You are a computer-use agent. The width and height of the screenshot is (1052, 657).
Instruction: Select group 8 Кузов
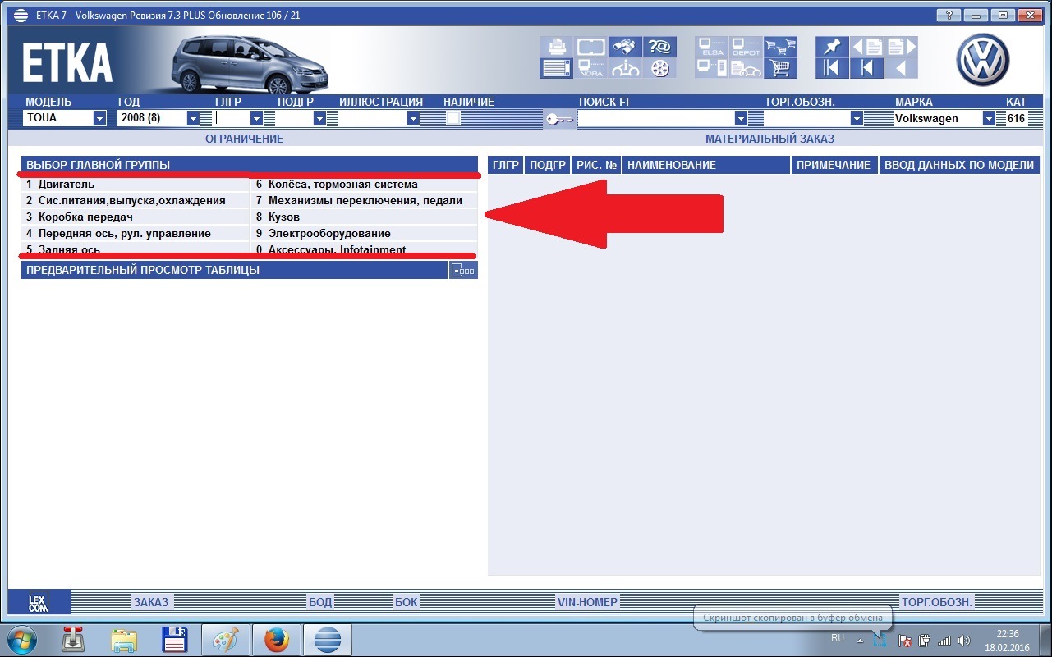point(364,217)
